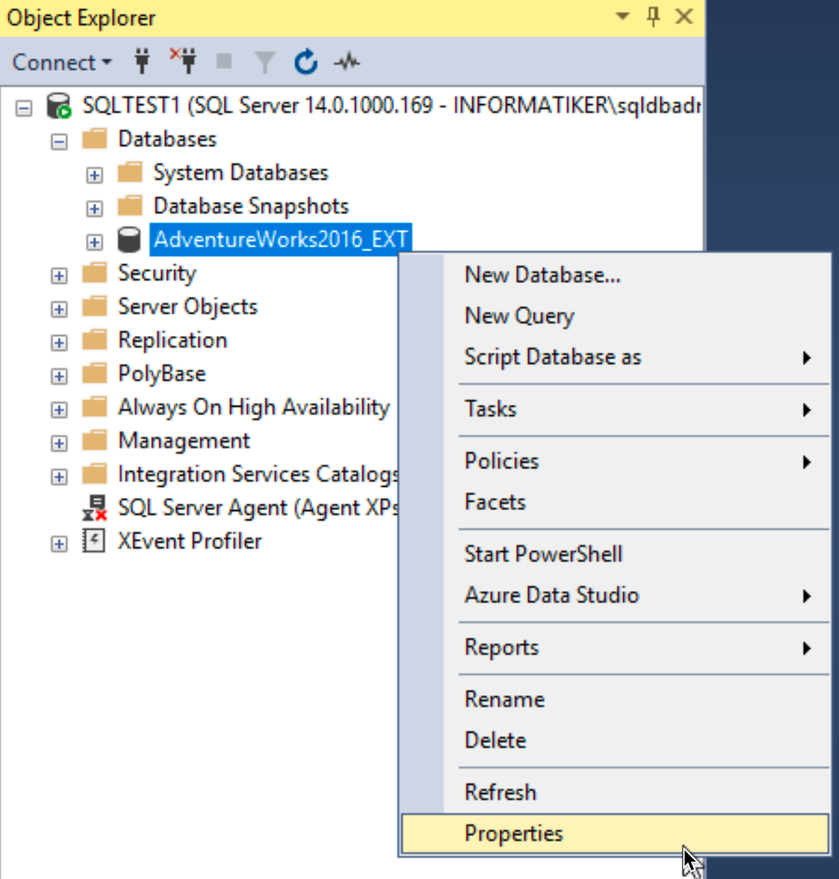Click the Connect Object Explorer plug icon
This screenshot has height=879, width=839.
(142, 62)
